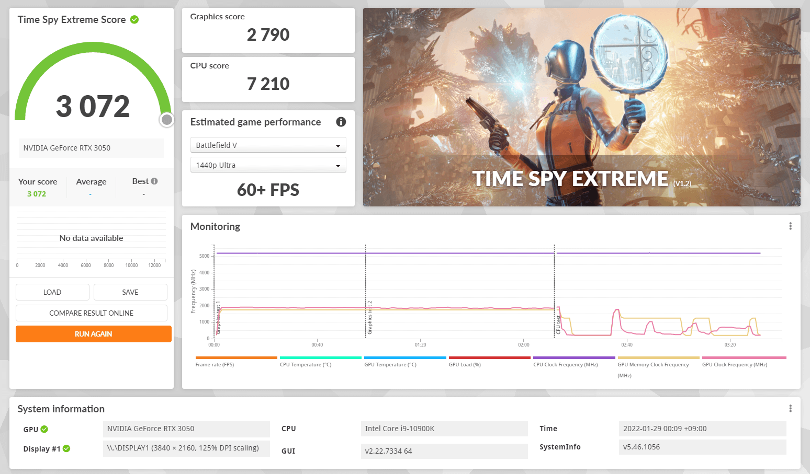
Task: Toggle Frame rate (FPS) legend series
Action: pyautogui.click(x=236, y=362)
